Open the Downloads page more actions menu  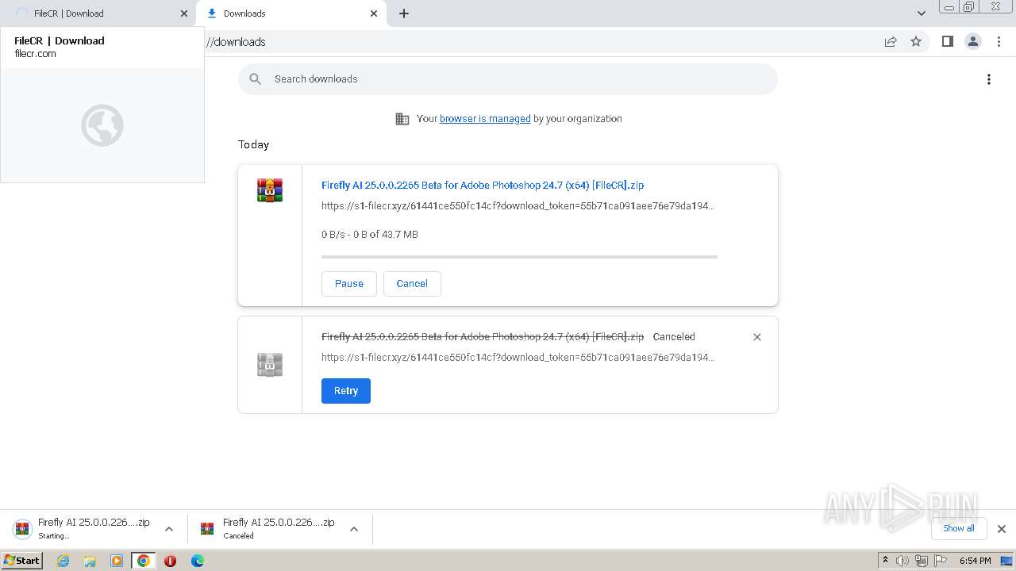(988, 79)
